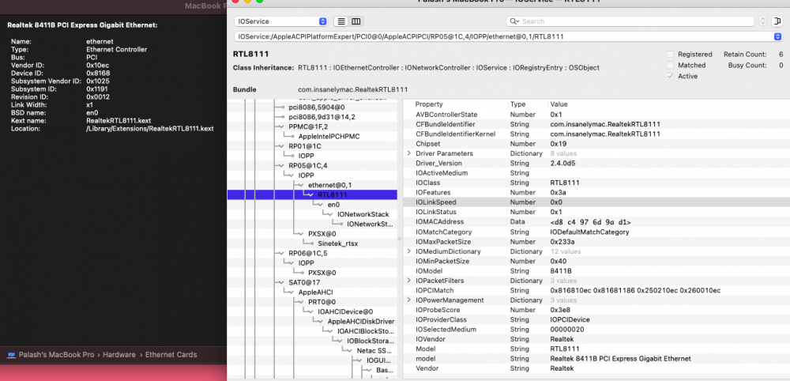Toggle the Active checkbox
Viewport: 790px width, 381px height.
(670, 77)
